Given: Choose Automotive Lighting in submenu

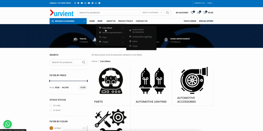Looking at the screenshot, I should pos(142,37).
